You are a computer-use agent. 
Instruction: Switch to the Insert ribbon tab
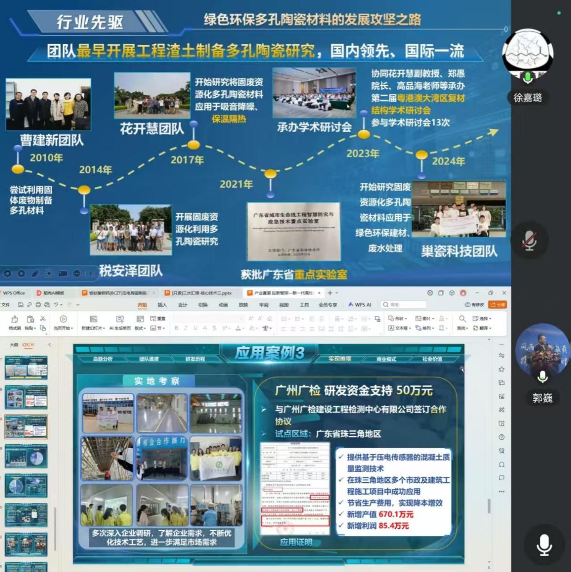tap(162, 305)
